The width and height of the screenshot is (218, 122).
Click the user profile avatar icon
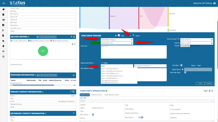tap(215, 3)
